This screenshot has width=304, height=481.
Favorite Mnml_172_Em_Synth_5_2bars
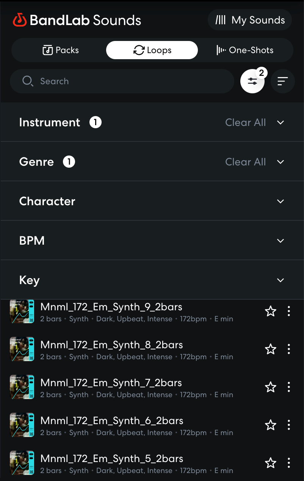271,463
